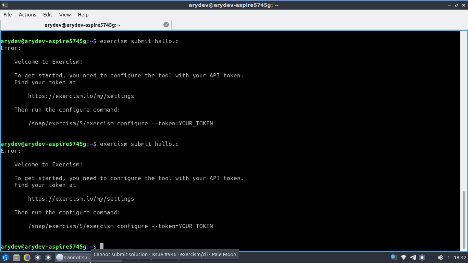Open the volume speaker tray icon
This screenshot has width=468, height=263.
[x=440, y=258]
